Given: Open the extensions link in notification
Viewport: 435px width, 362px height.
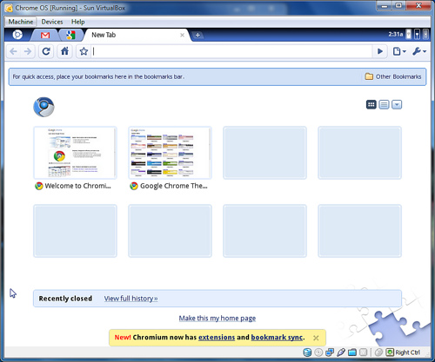Looking at the screenshot, I should [x=217, y=338].
